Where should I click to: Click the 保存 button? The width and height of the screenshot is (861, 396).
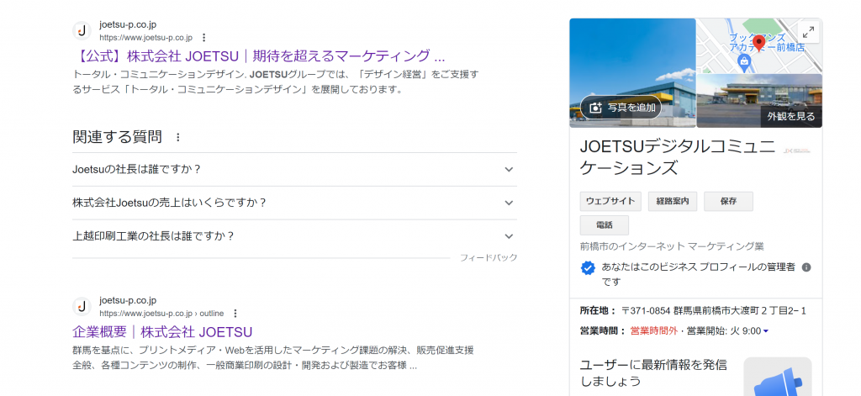729,201
